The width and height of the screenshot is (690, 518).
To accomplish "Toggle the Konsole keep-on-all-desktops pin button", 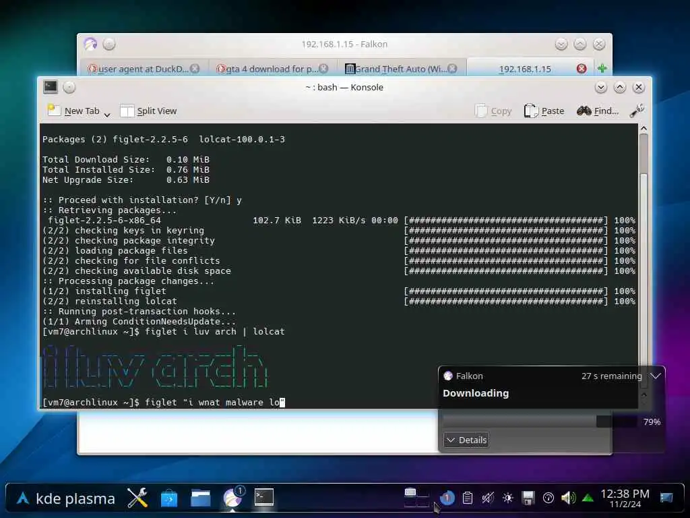I will pyautogui.click(x=69, y=87).
